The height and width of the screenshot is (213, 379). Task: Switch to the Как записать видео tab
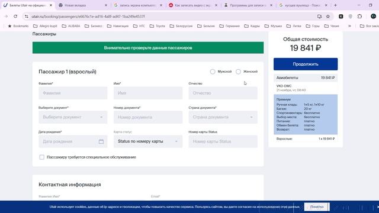point(192,5)
